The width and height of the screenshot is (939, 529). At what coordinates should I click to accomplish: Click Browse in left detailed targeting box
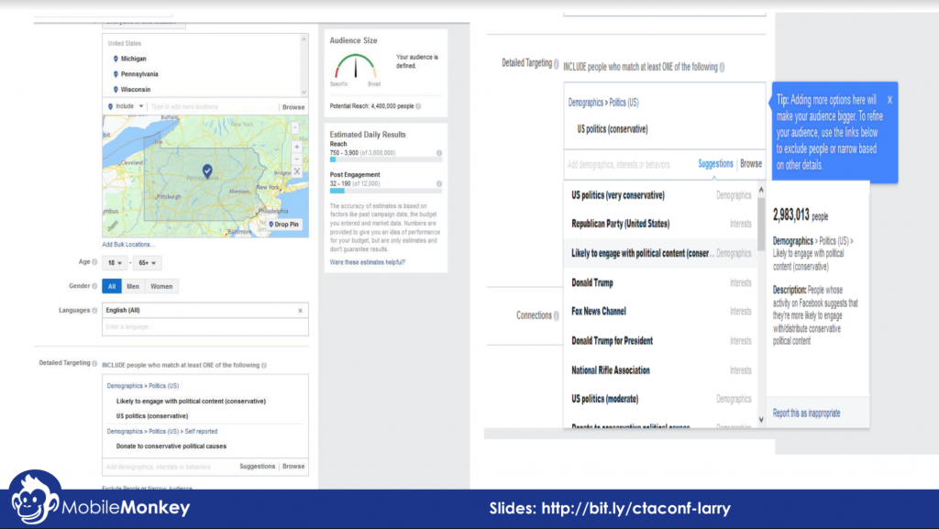[x=293, y=466]
